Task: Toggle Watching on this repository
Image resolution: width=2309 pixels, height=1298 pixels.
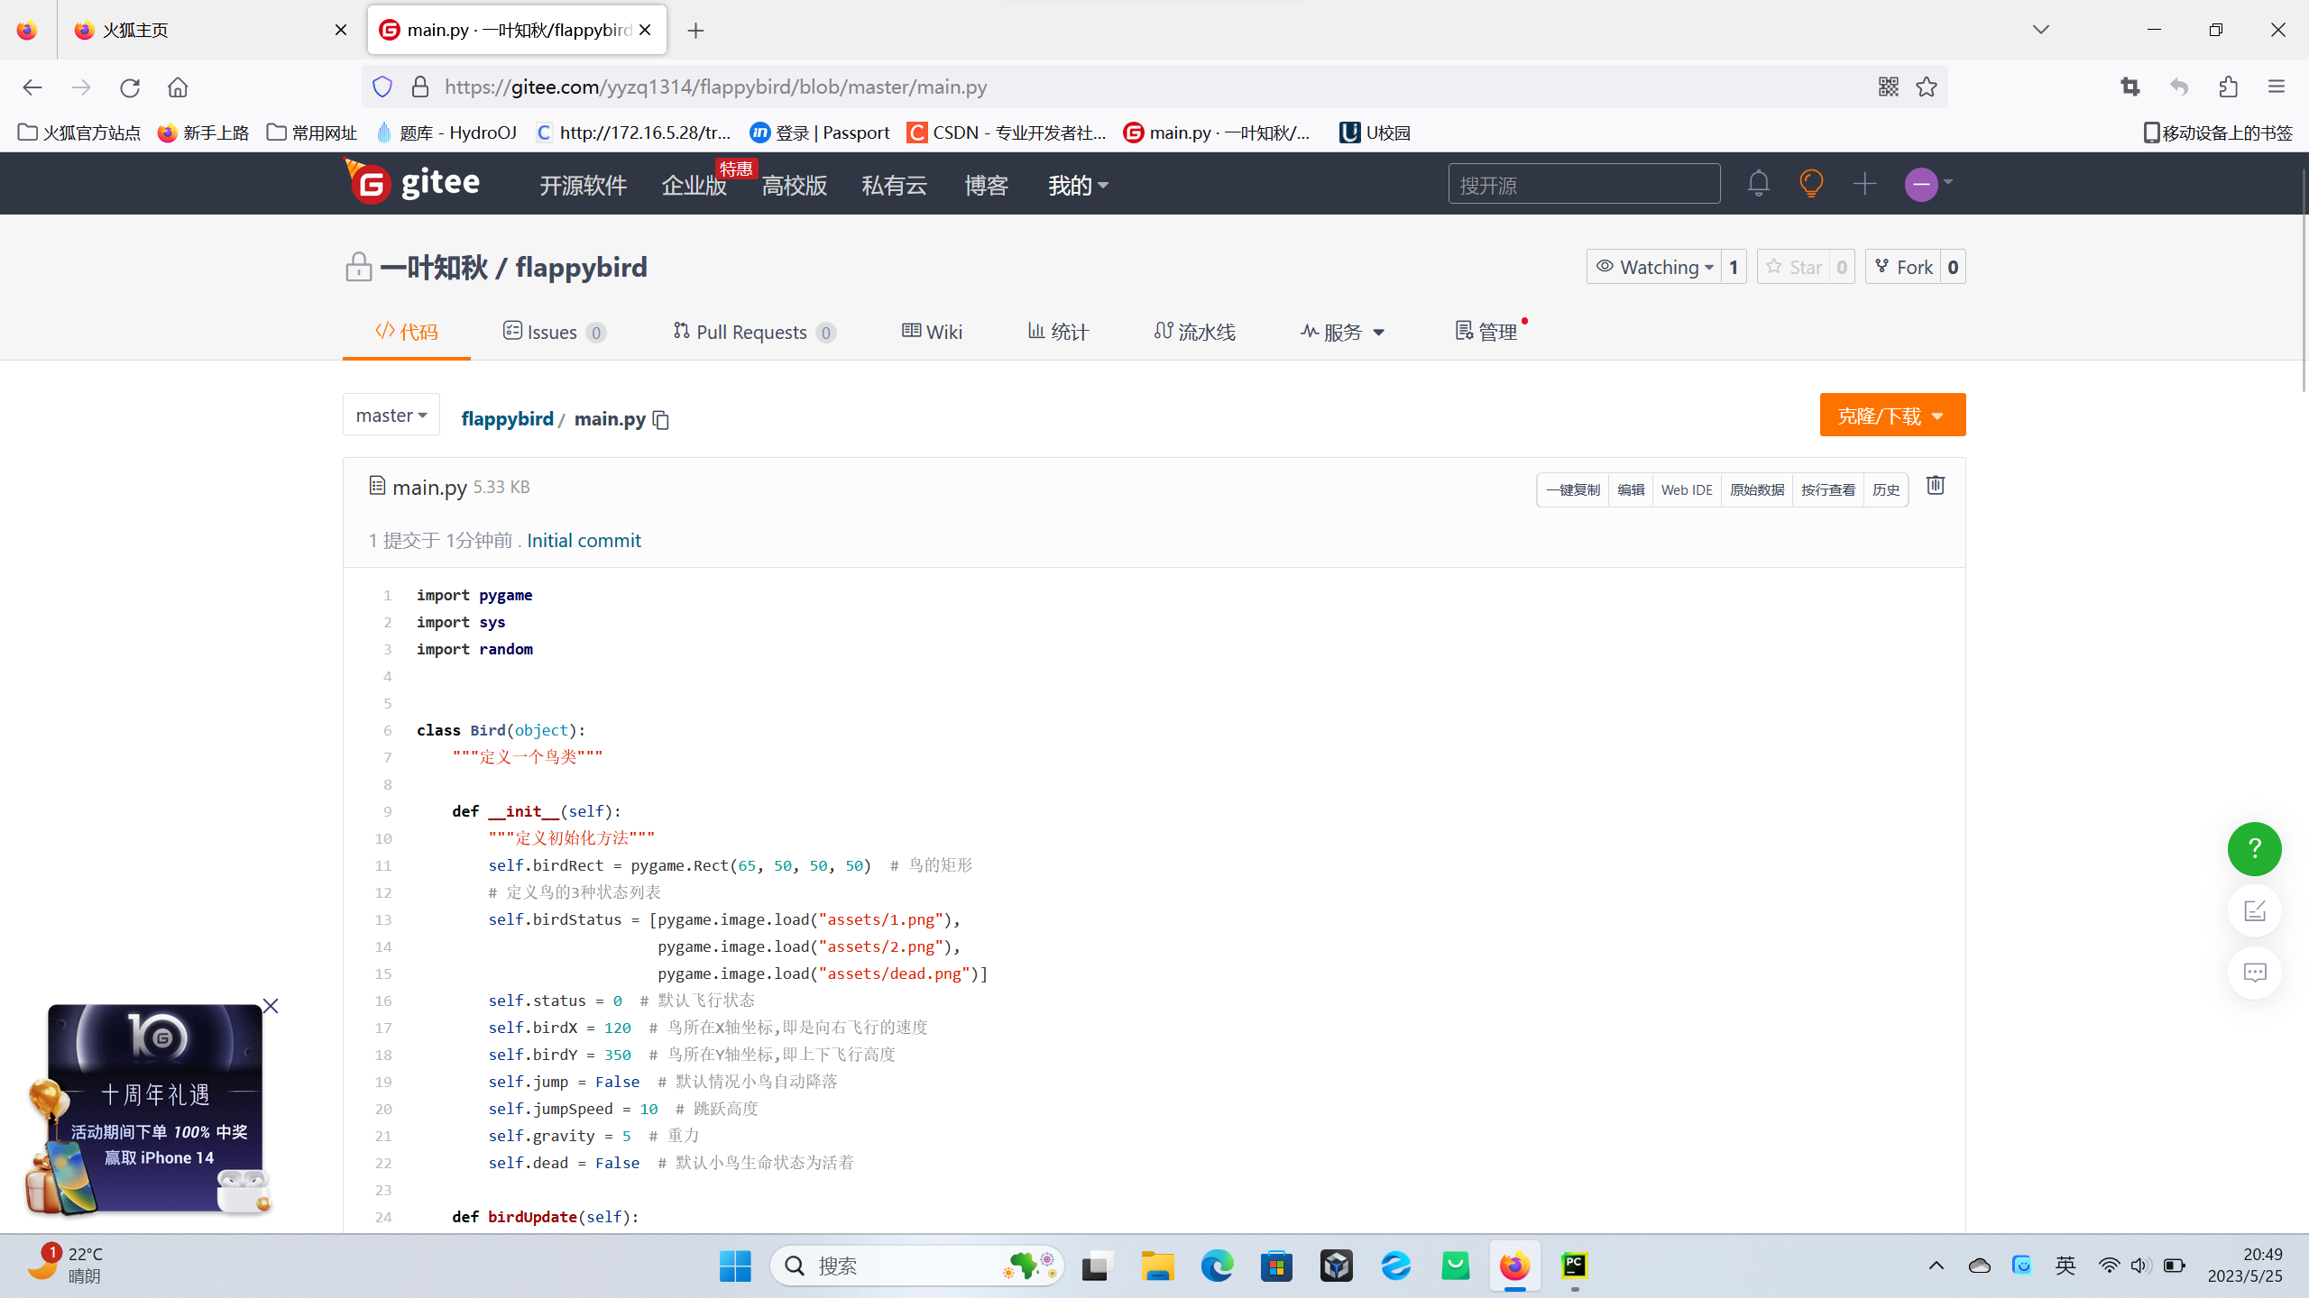Action: pos(1654,267)
